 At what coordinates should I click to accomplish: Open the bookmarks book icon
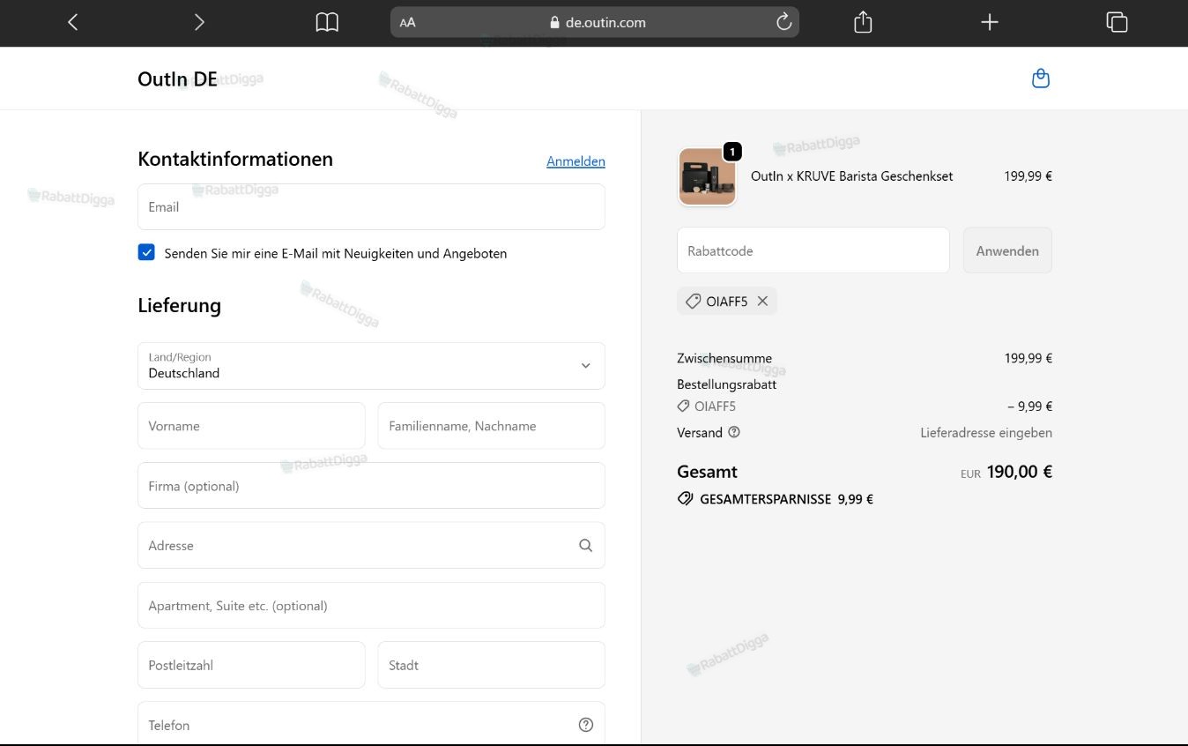(327, 22)
